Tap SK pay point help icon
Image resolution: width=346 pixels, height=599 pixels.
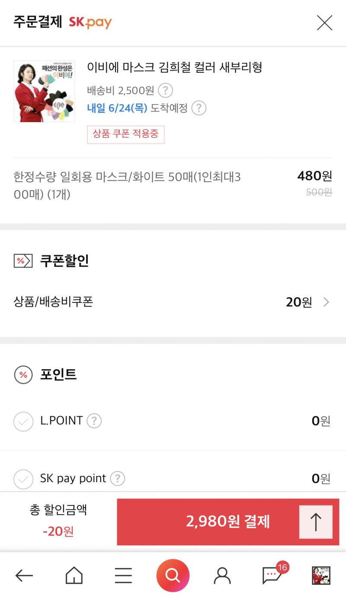point(118,478)
